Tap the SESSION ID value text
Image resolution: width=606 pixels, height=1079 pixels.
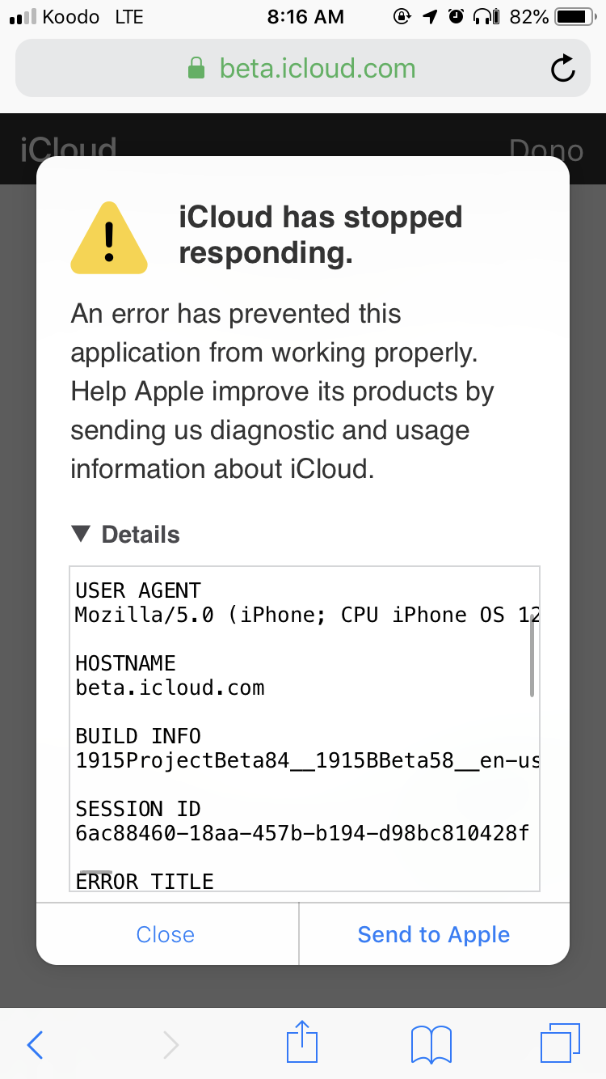pos(302,833)
